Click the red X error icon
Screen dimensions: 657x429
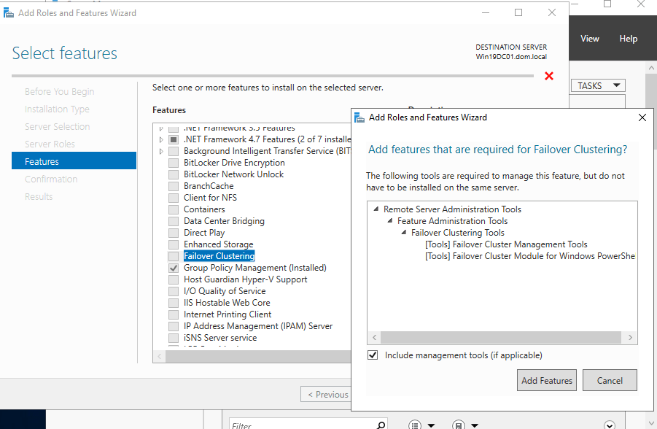click(x=549, y=76)
